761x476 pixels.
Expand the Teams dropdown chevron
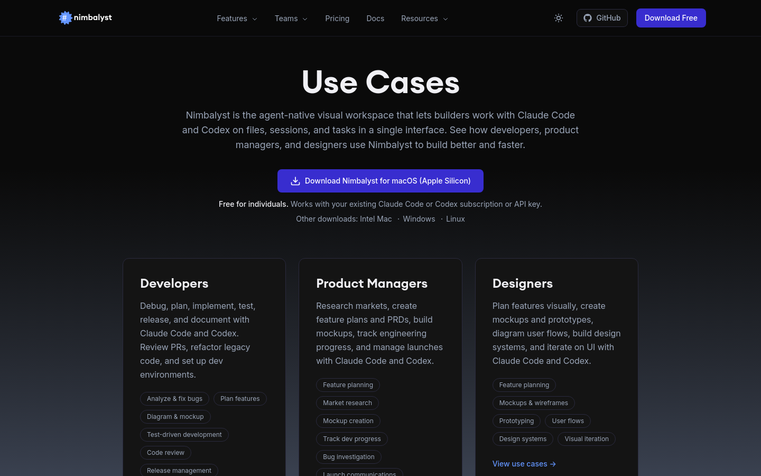point(305,19)
